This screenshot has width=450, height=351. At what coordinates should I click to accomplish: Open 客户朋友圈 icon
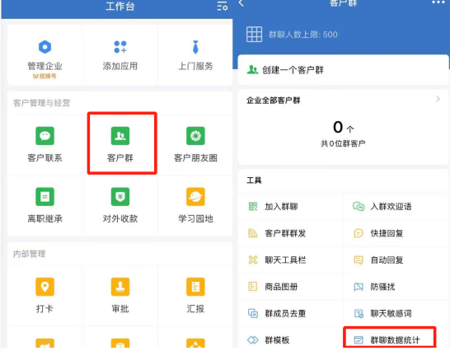[x=195, y=136]
